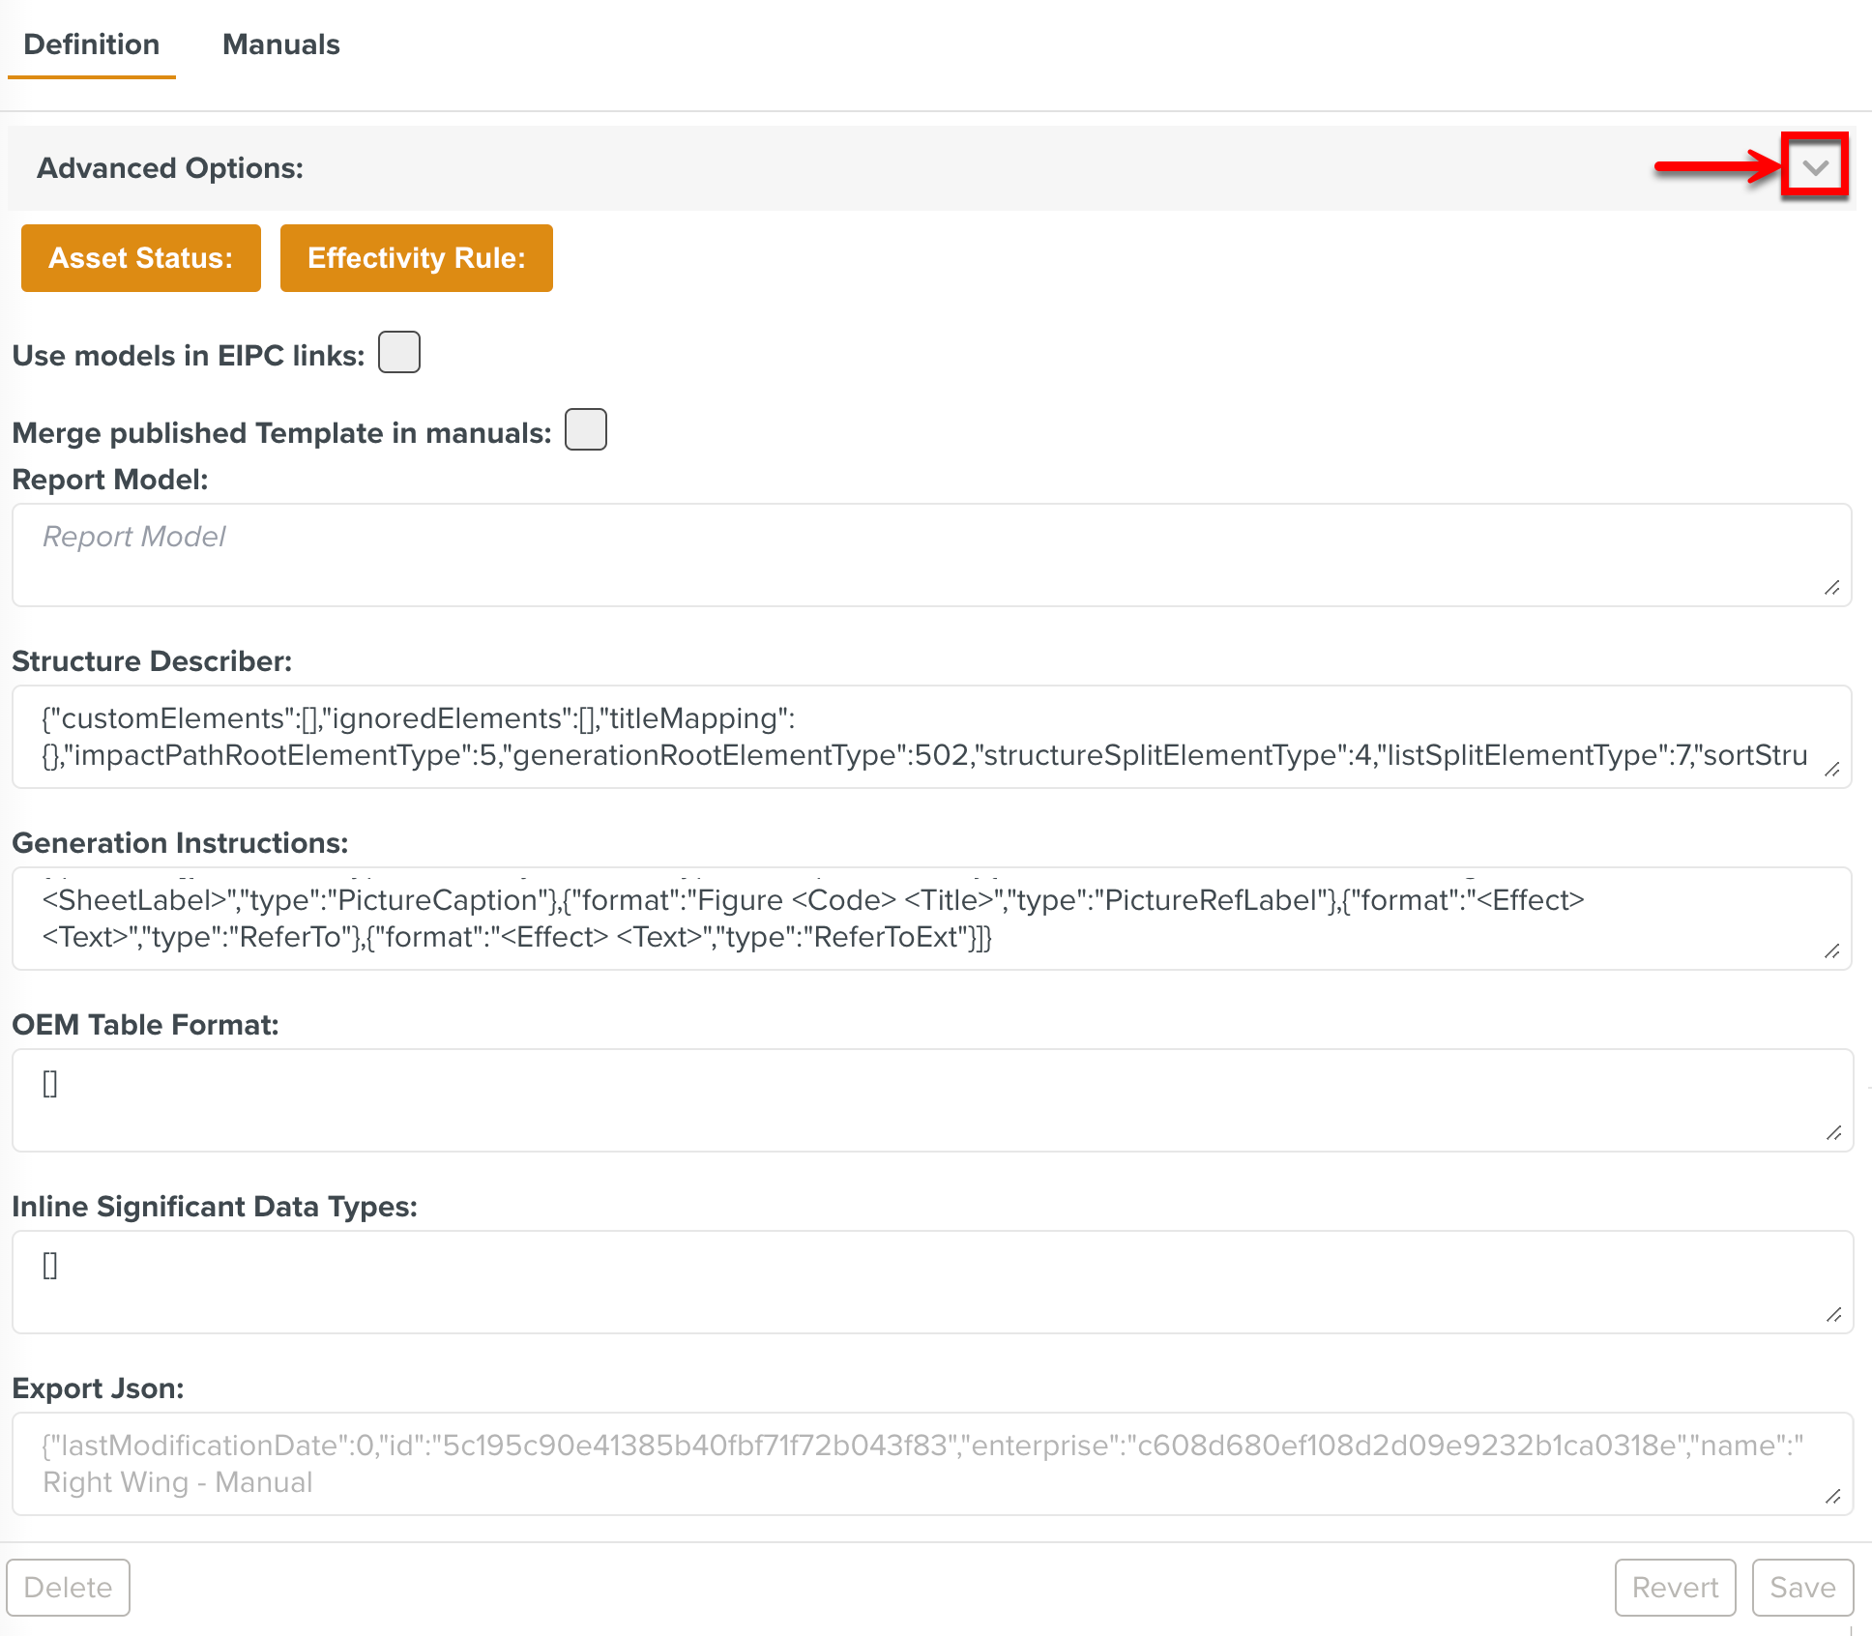Switch to the Definition tab
The width and height of the screenshot is (1872, 1636).
click(x=92, y=44)
